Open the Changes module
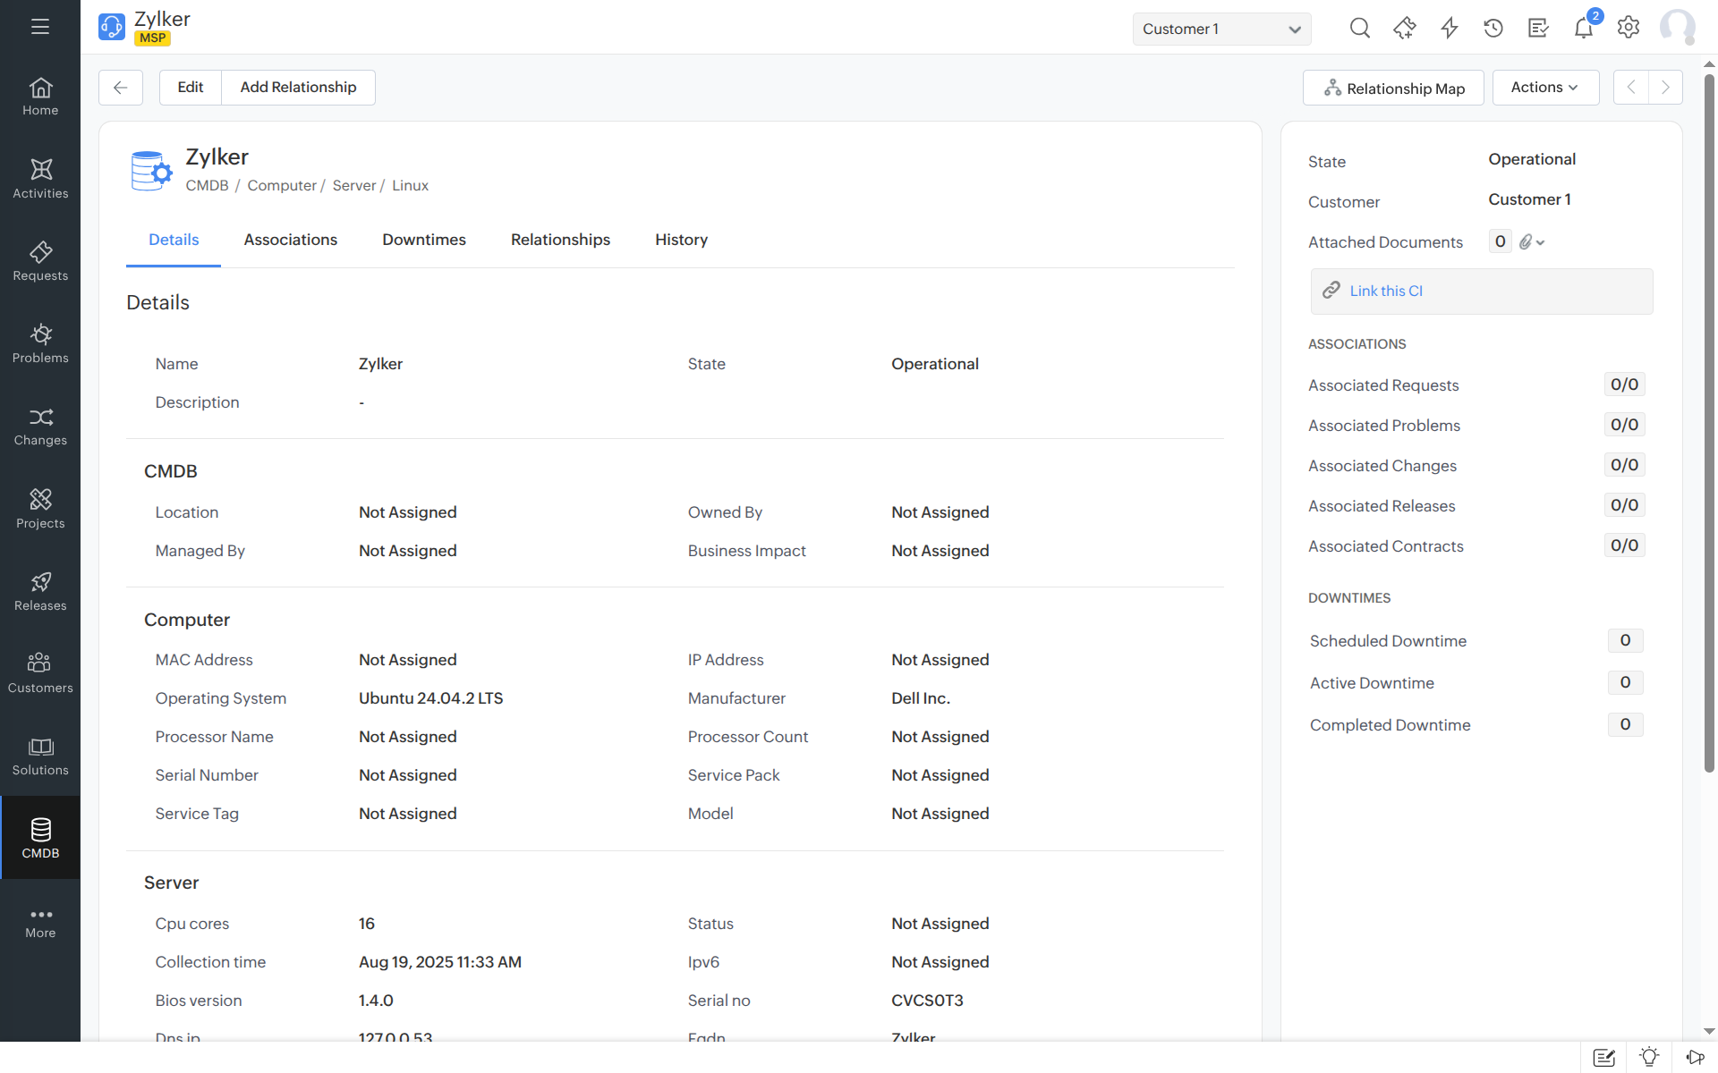 [40, 427]
